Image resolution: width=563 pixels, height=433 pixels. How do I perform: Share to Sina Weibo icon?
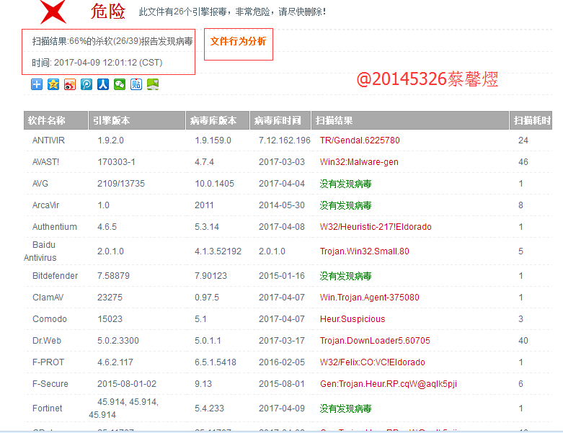[x=70, y=84]
